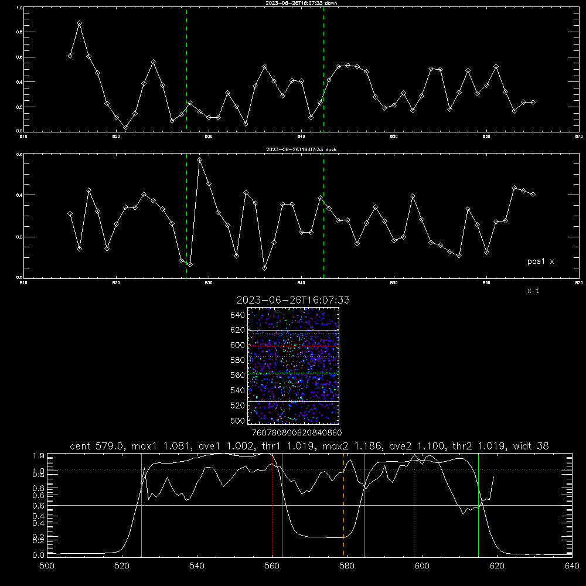Click the dawn plot title at top
Image resolution: width=586 pixels, height=586 pixels.
(301, 3)
